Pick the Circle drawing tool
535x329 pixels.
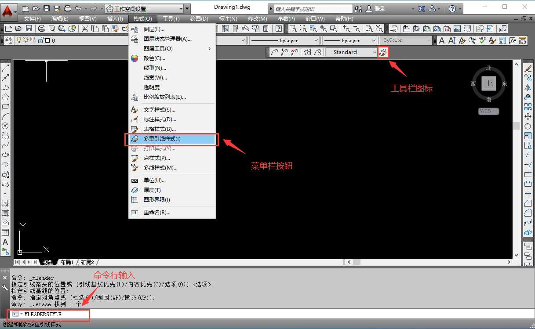pos(5,126)
